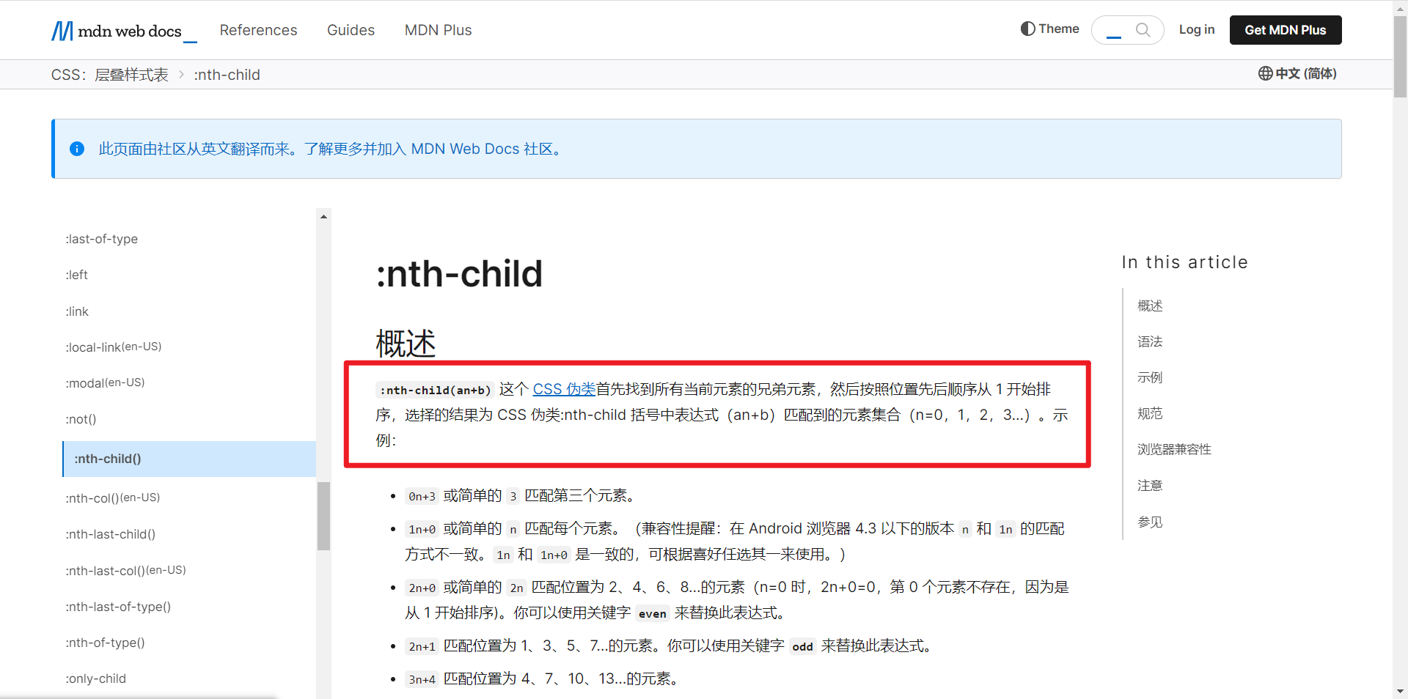Click the Get MDN Plus button

pyautogui.click(x=1285, y=30)
